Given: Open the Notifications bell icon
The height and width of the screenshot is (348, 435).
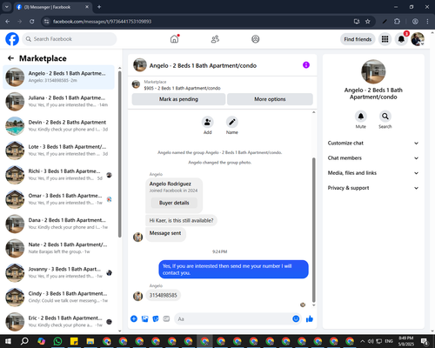Looking at the screenshot, I should click(401, 39).
